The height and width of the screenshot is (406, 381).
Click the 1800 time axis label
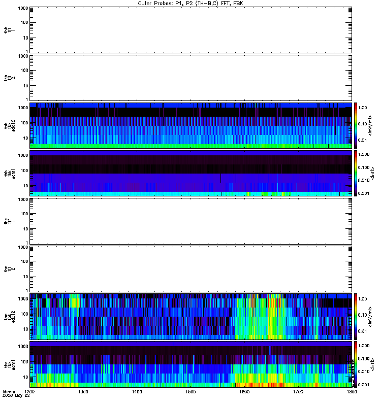point(352,391)
